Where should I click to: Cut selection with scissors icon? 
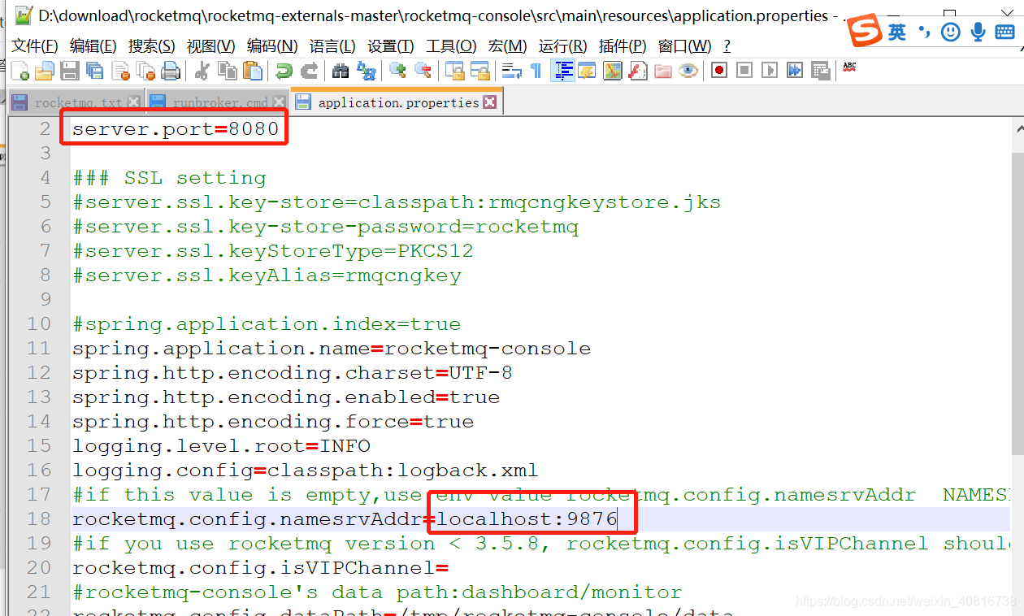202,71
